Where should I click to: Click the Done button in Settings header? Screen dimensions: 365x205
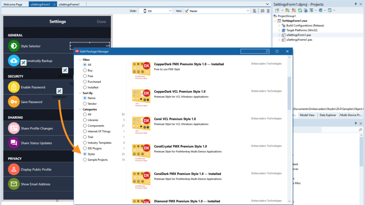[x=101, y=21]
